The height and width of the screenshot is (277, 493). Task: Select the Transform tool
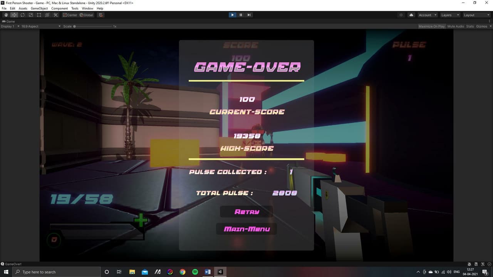click(x=47, y=15)
